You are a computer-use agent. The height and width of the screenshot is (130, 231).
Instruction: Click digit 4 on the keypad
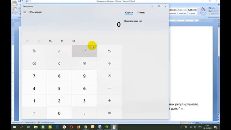[34, 88]
